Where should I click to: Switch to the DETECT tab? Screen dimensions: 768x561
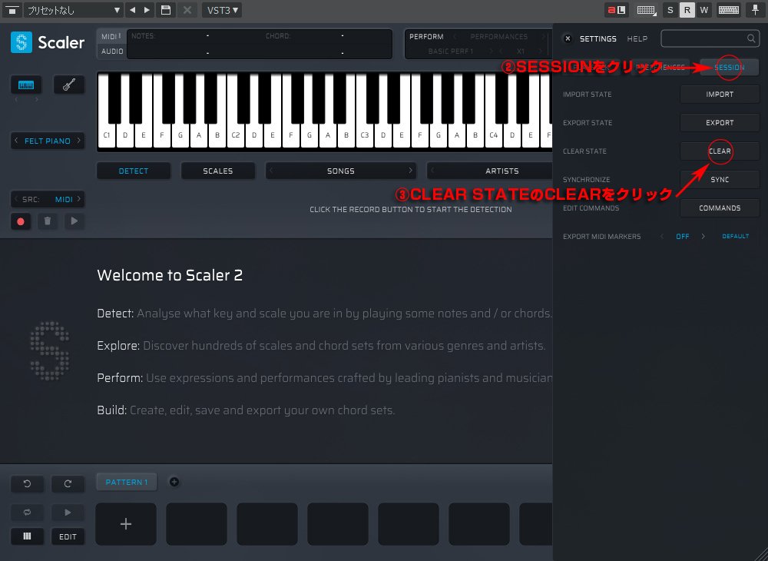pyautogui.click(x=134, y=171)
